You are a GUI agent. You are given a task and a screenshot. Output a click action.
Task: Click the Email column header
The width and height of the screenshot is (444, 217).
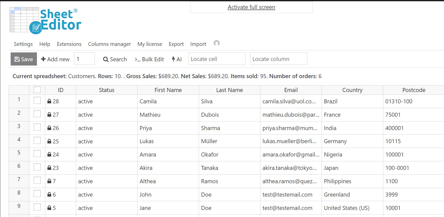[x=291, y=90]
